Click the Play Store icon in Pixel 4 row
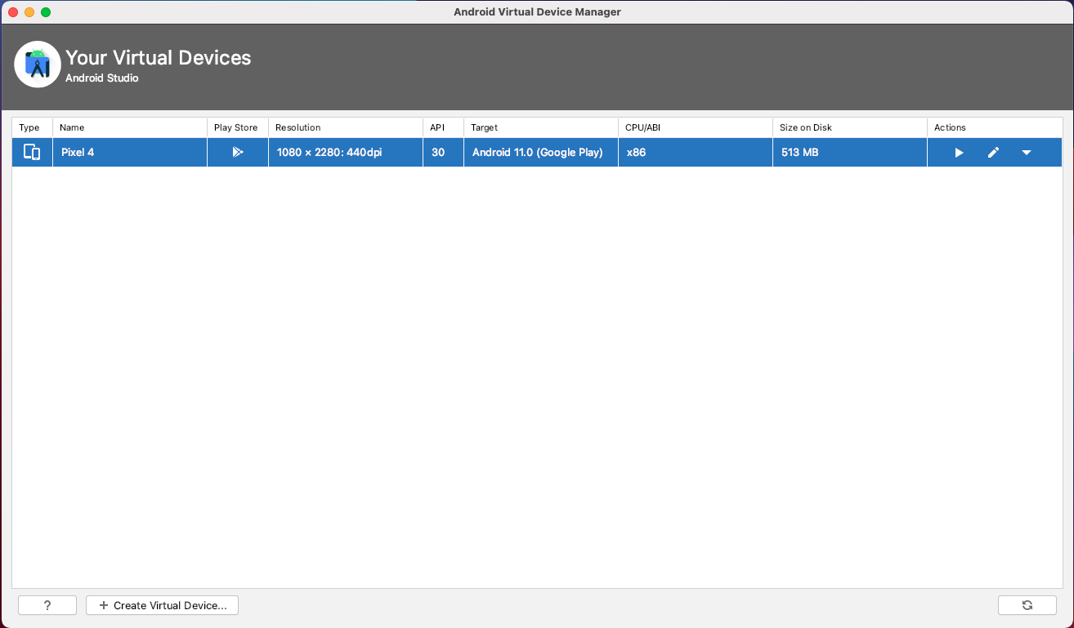 click(238, 152)
